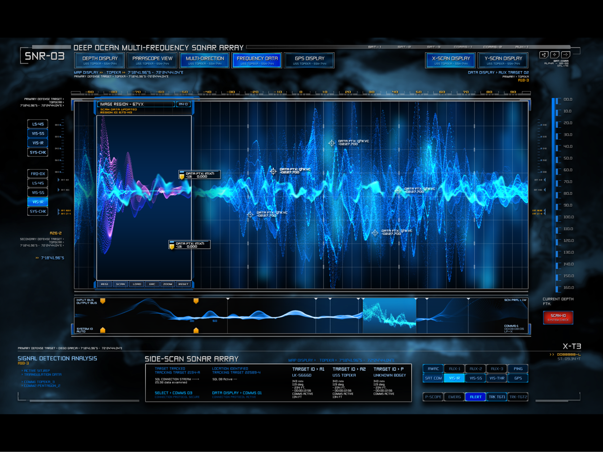Image resolution: width=603 pixels, height=452 pixels.
Task: Click the RPT MEAN triangle on left scale
Action: [59, 210]
